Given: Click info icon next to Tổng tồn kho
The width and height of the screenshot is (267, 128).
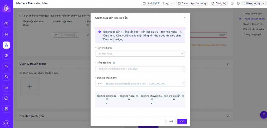Looking at the screenshot, I should 114,63.
